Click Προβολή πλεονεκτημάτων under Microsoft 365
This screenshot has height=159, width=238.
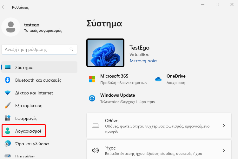pyautogui.click(x=124, y=83)
